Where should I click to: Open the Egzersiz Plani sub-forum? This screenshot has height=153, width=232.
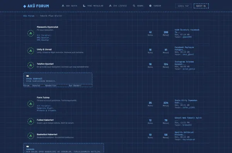[x=45, y=108]
